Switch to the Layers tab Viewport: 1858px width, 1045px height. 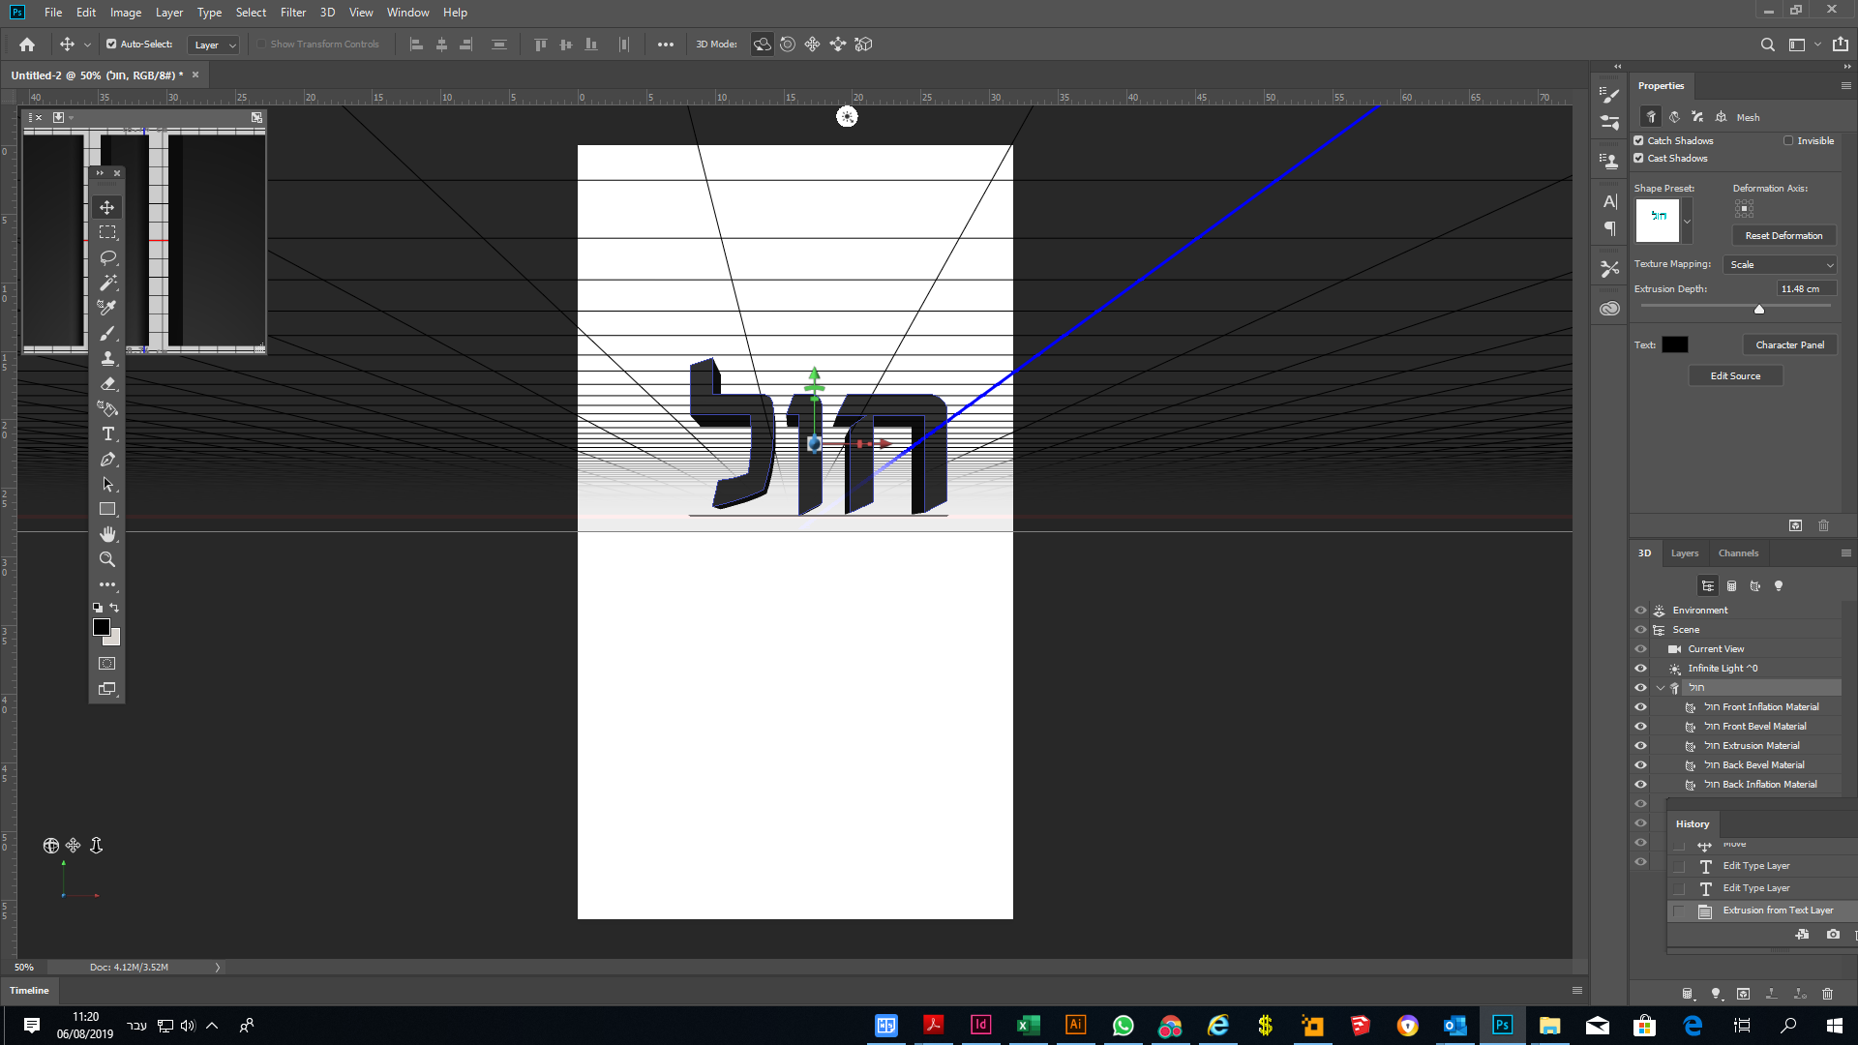1684,552
